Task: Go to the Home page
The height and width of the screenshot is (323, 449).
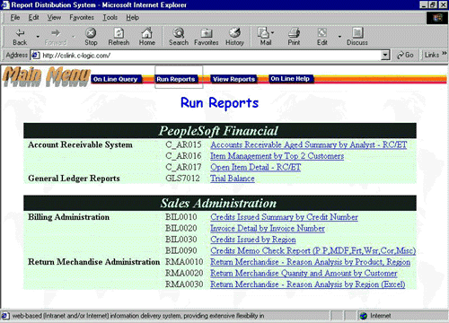Action: [x=147, y=37]
